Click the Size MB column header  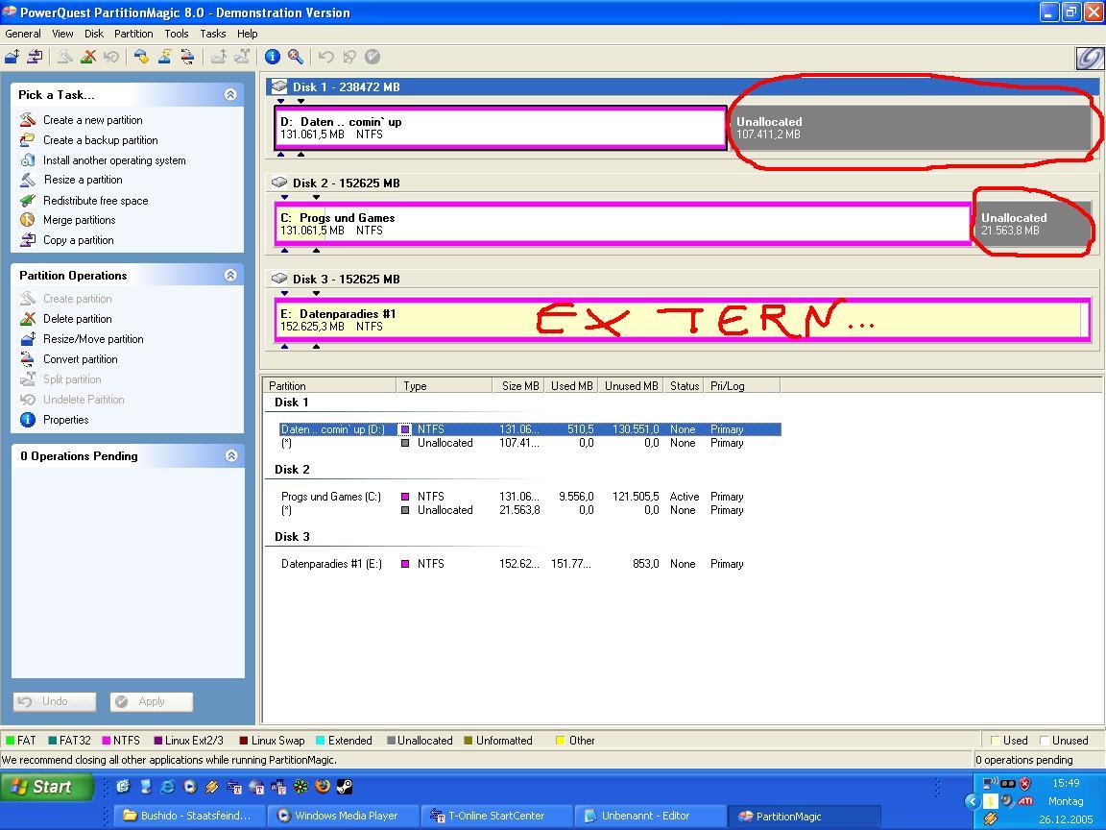pos(517,385)
